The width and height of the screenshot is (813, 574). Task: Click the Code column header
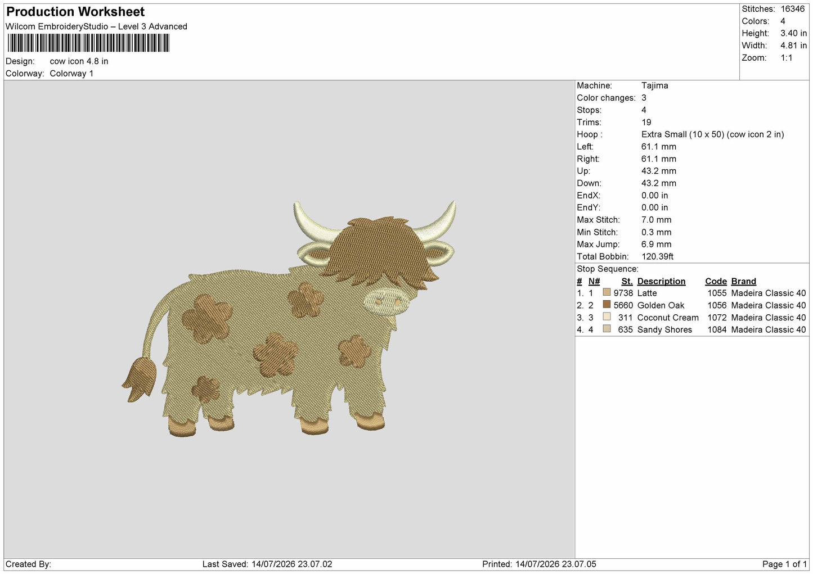[716, 281]
